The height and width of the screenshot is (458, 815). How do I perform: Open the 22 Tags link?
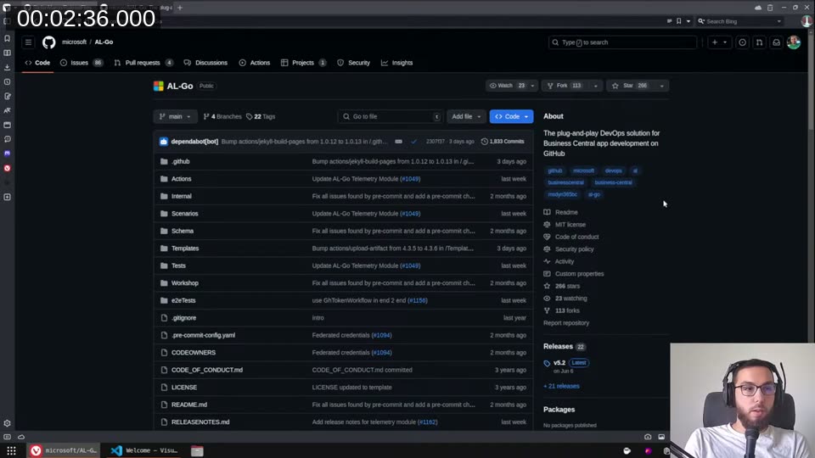[x=261, y=117]
